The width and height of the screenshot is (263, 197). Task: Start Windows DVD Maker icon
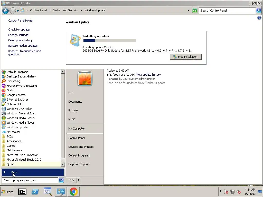point(4,109)
